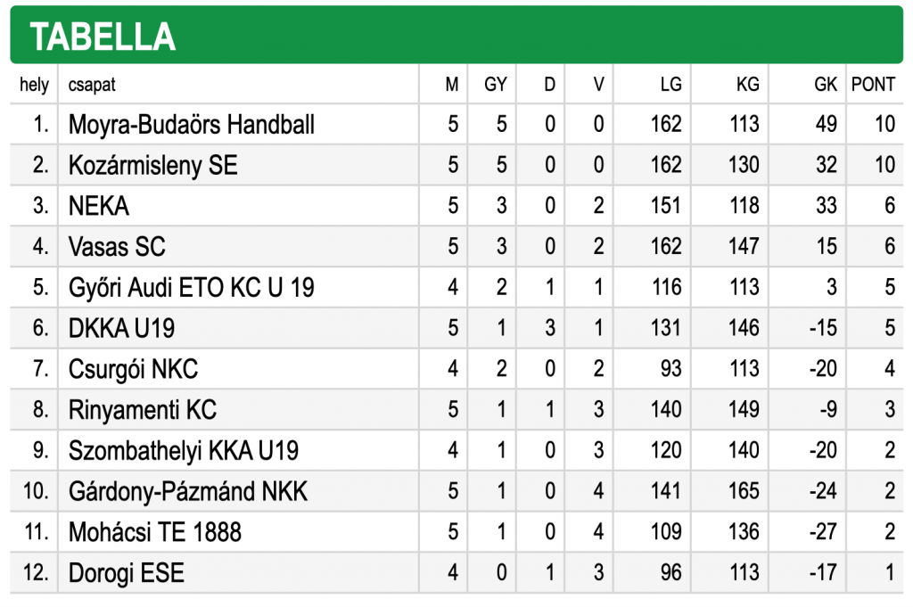
Task: Open the Mohácsi TE 1888 team
Action: [x=154, y=532]
